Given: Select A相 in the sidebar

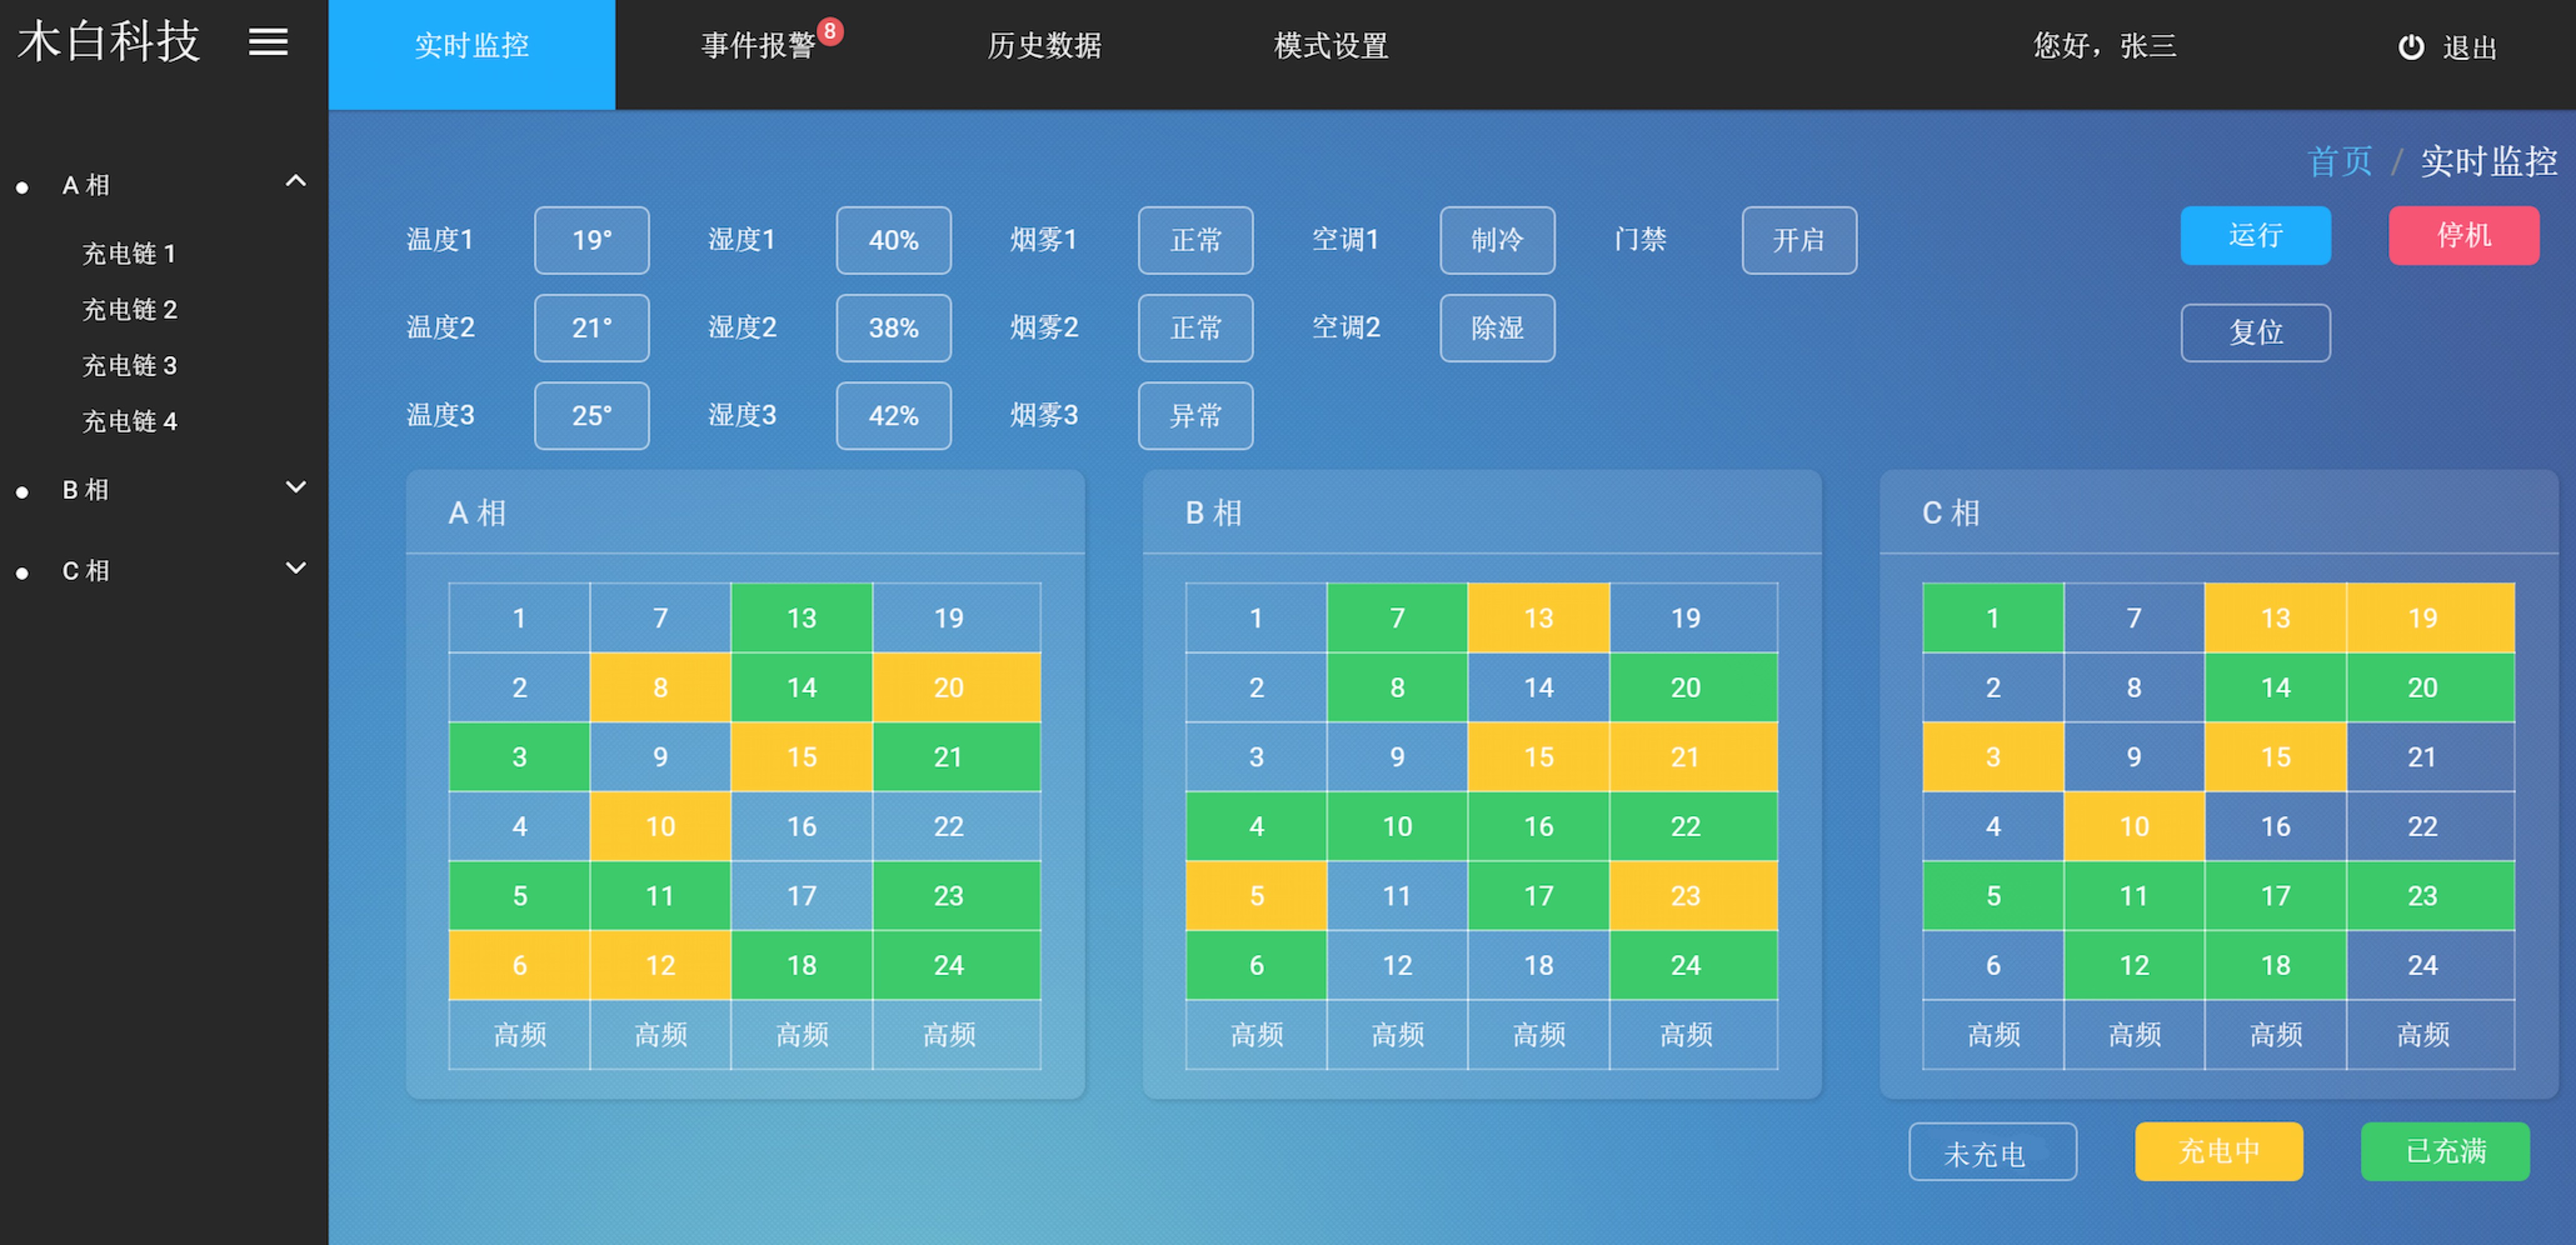Looking at the screenshot, I should 86,185.
